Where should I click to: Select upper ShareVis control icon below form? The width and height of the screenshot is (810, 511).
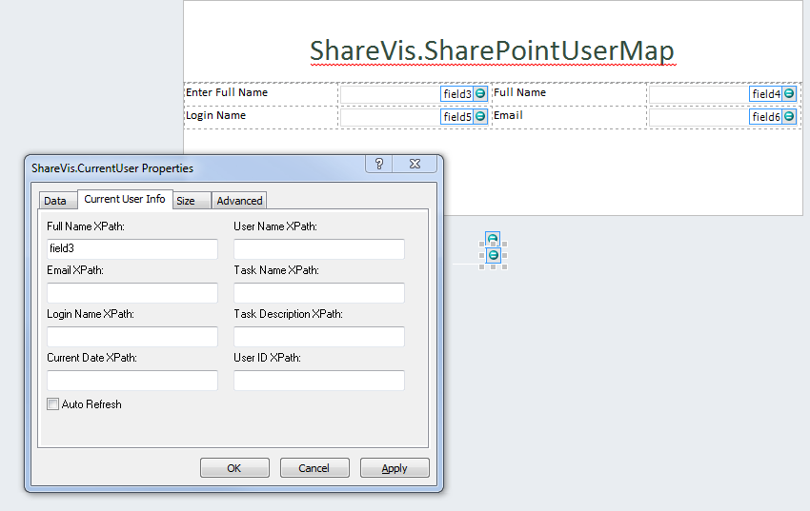[493, 239]
